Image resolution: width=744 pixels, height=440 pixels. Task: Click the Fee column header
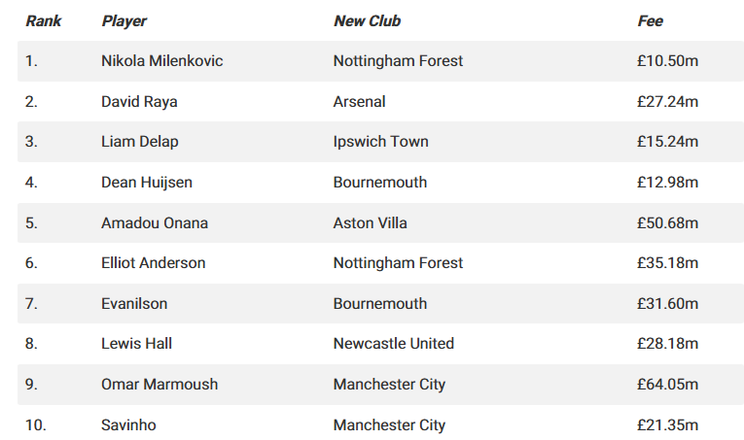click(650, 20)
